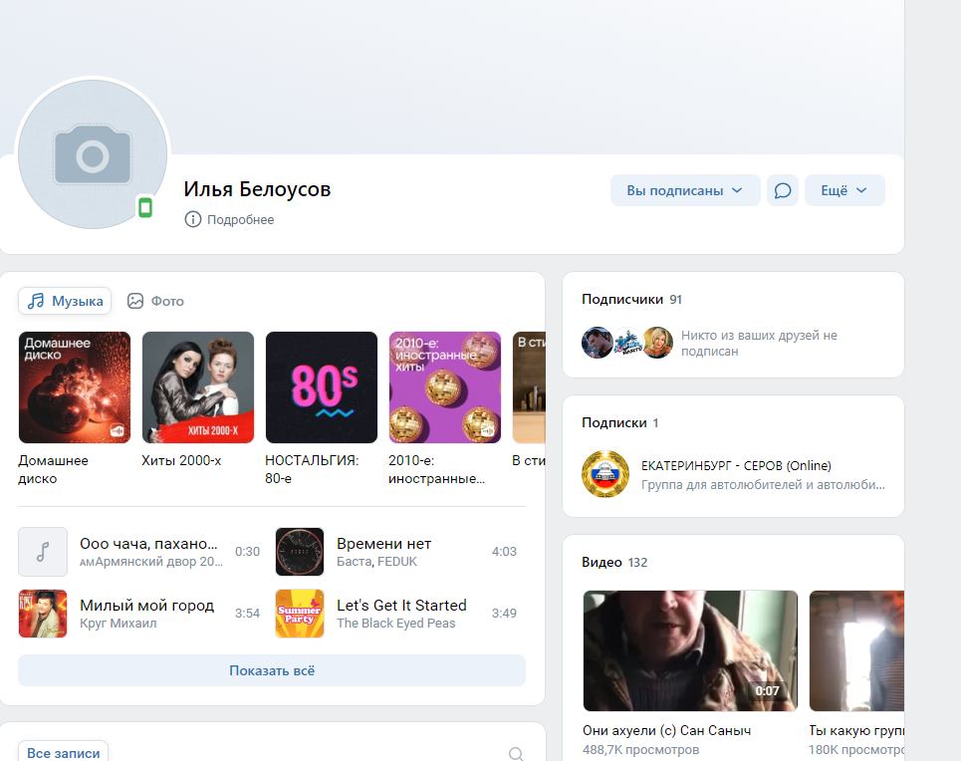Image resolution: width=961 pixels, height=761 pixels.
Task: Click the music note cover of Ооо чача
Action: point(43,552)
